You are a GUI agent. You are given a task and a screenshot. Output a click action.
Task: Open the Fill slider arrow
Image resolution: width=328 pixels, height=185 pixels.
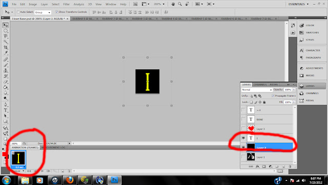coord(294,102)
